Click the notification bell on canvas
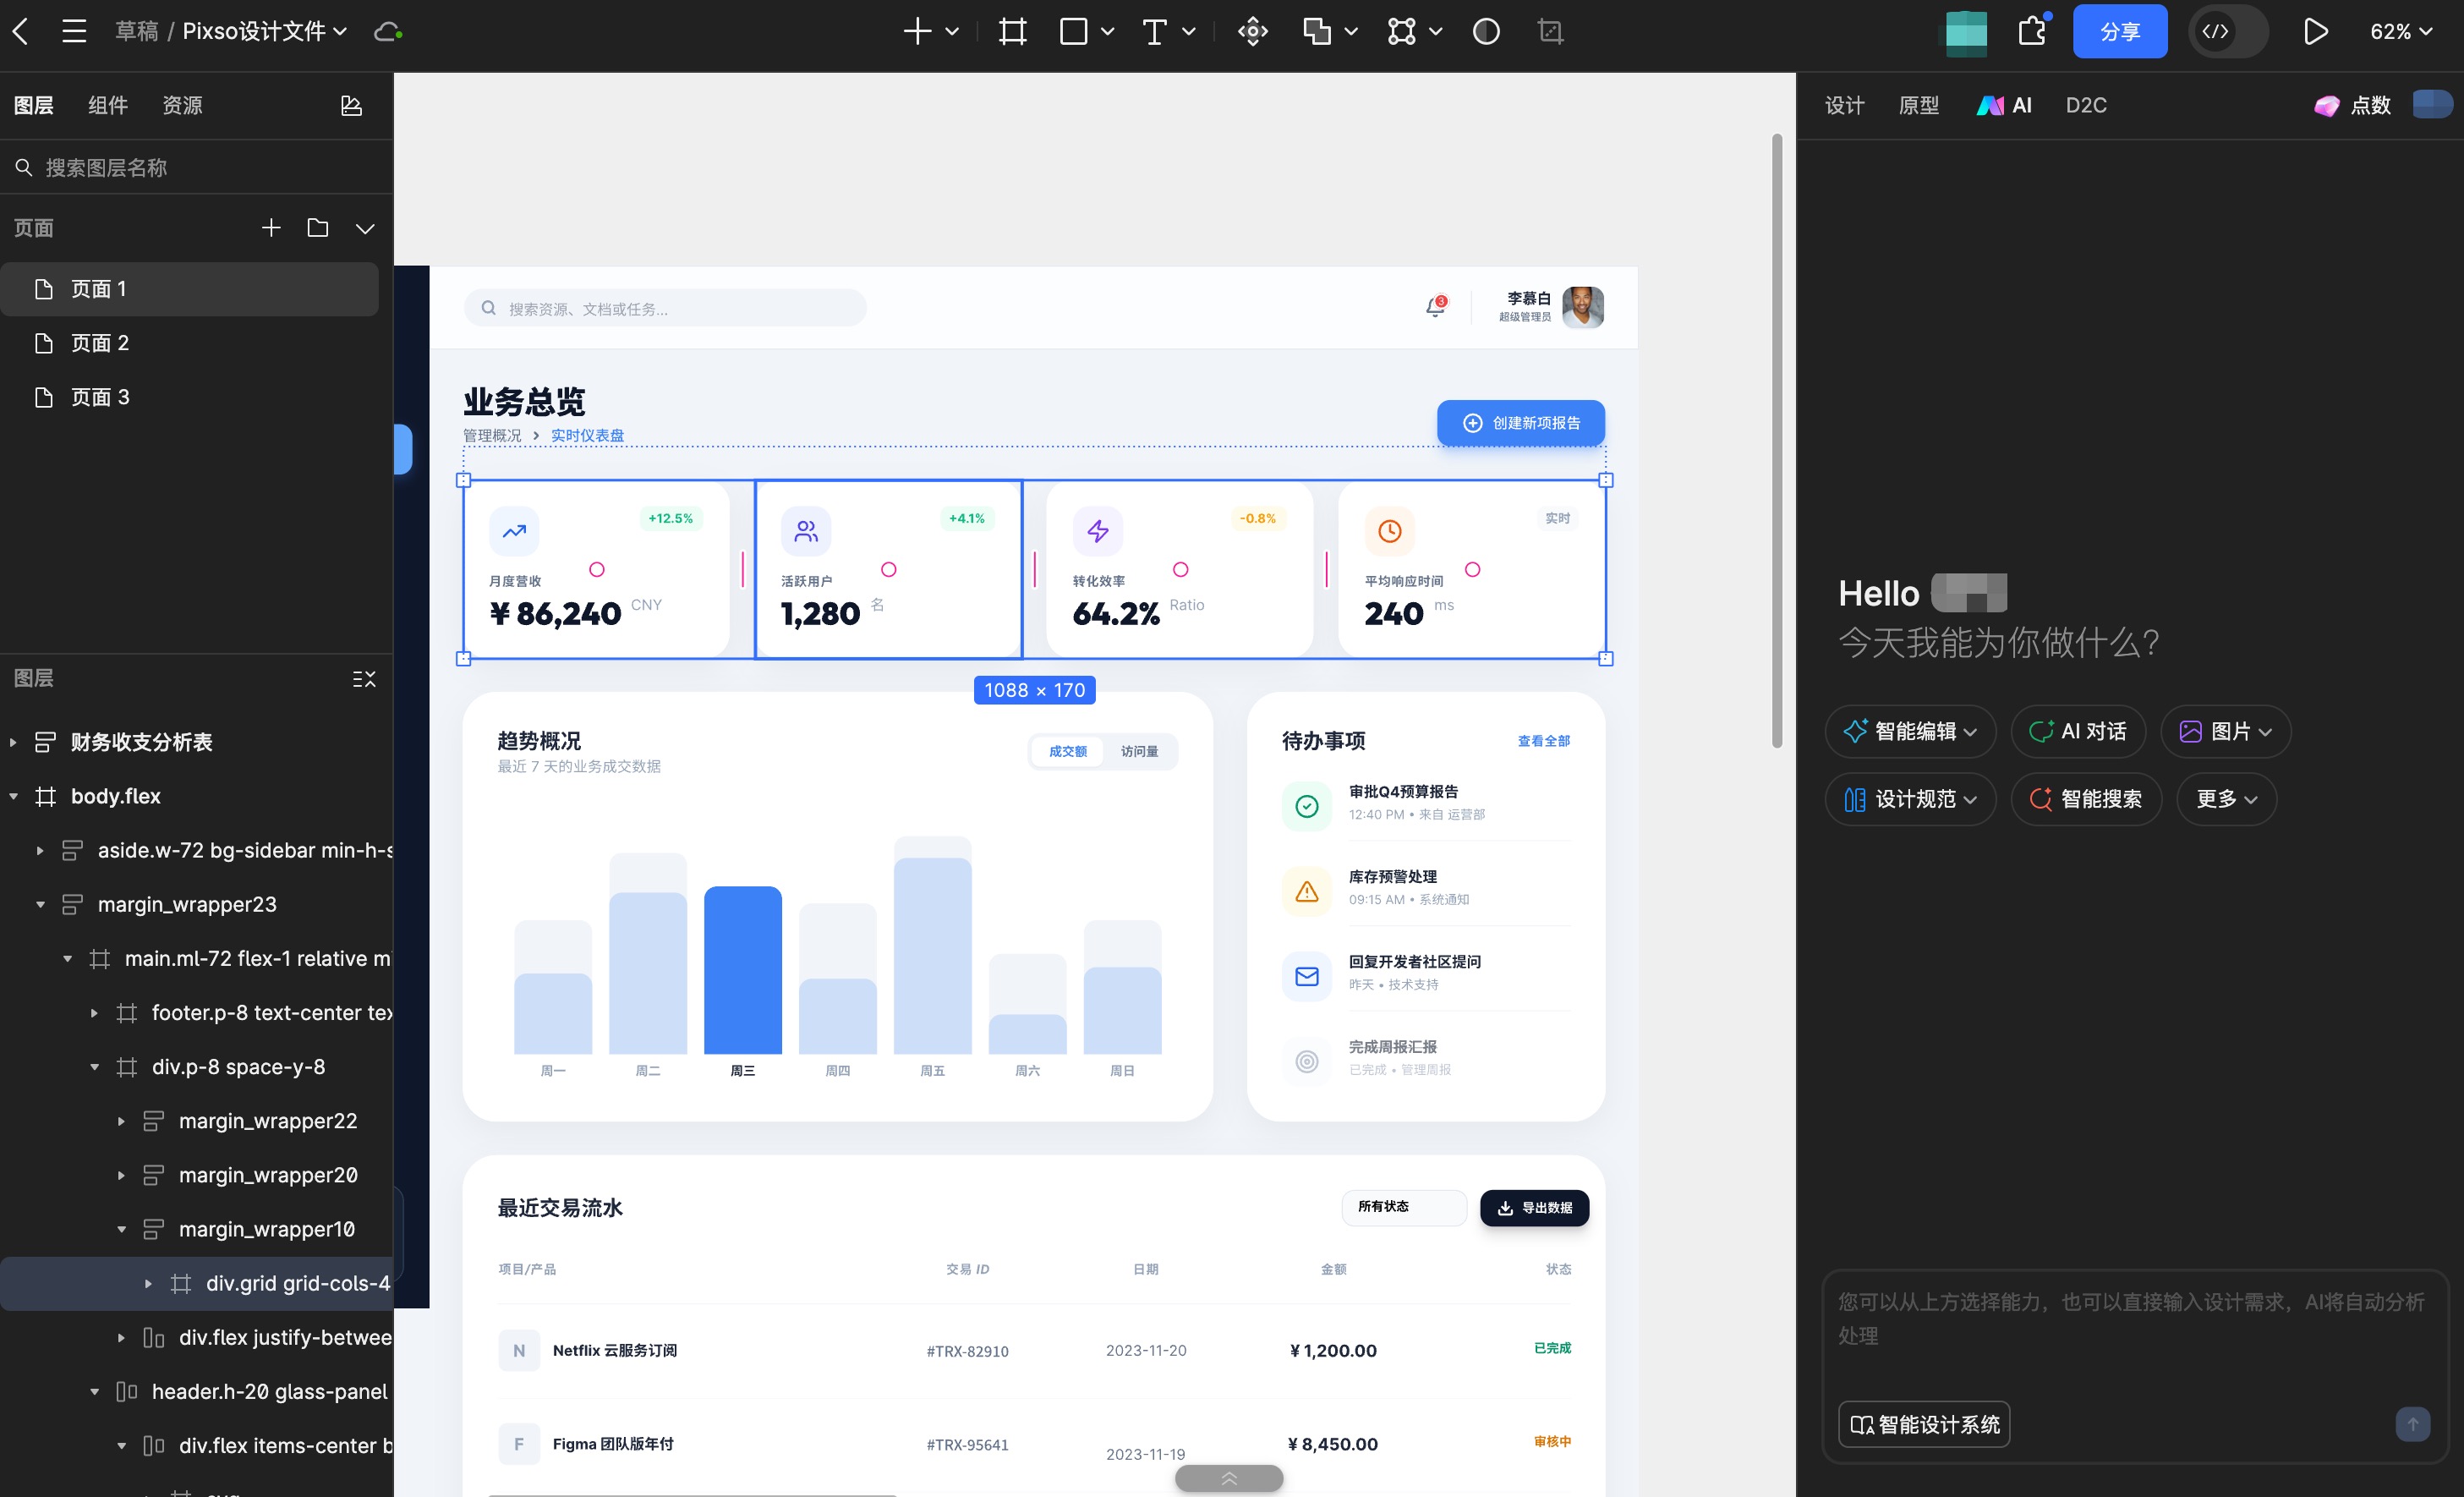Screen dimensions: 2464x1497 [x=1435, y=307]
